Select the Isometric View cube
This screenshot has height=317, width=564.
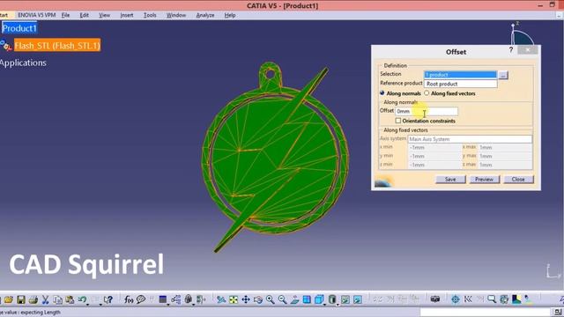319,299
